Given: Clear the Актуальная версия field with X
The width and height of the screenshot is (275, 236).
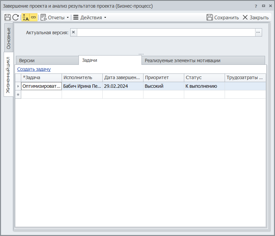Looking at the screenshot, I should [74, 32].
